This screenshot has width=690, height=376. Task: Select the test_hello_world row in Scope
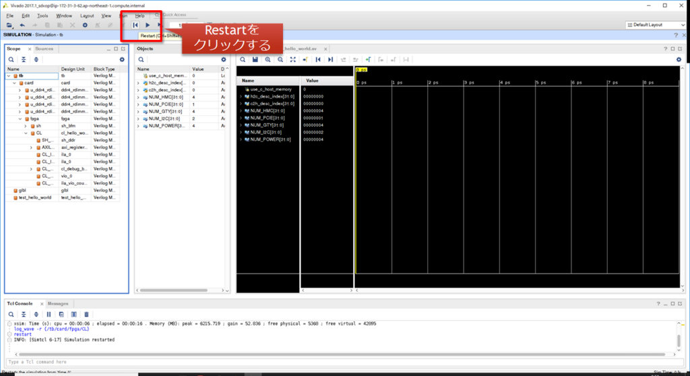[x=62, y=197]
